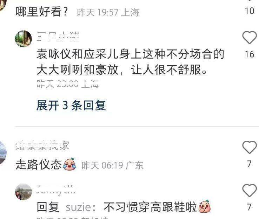This screenshot has width=259, height=219.
Task: Tap the crying-laughing emoji after 走路仪态
Action: (69, 164)
